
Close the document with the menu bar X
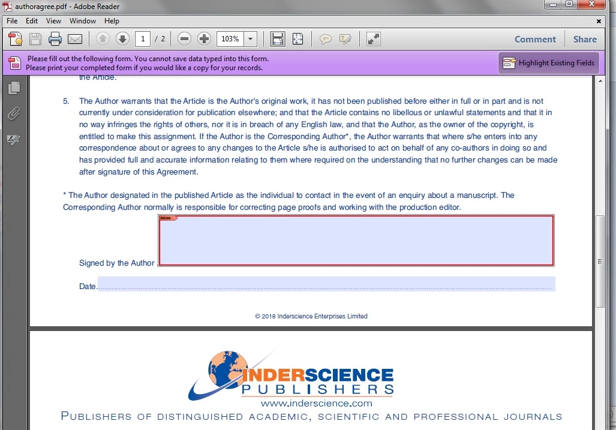(599, 21)
